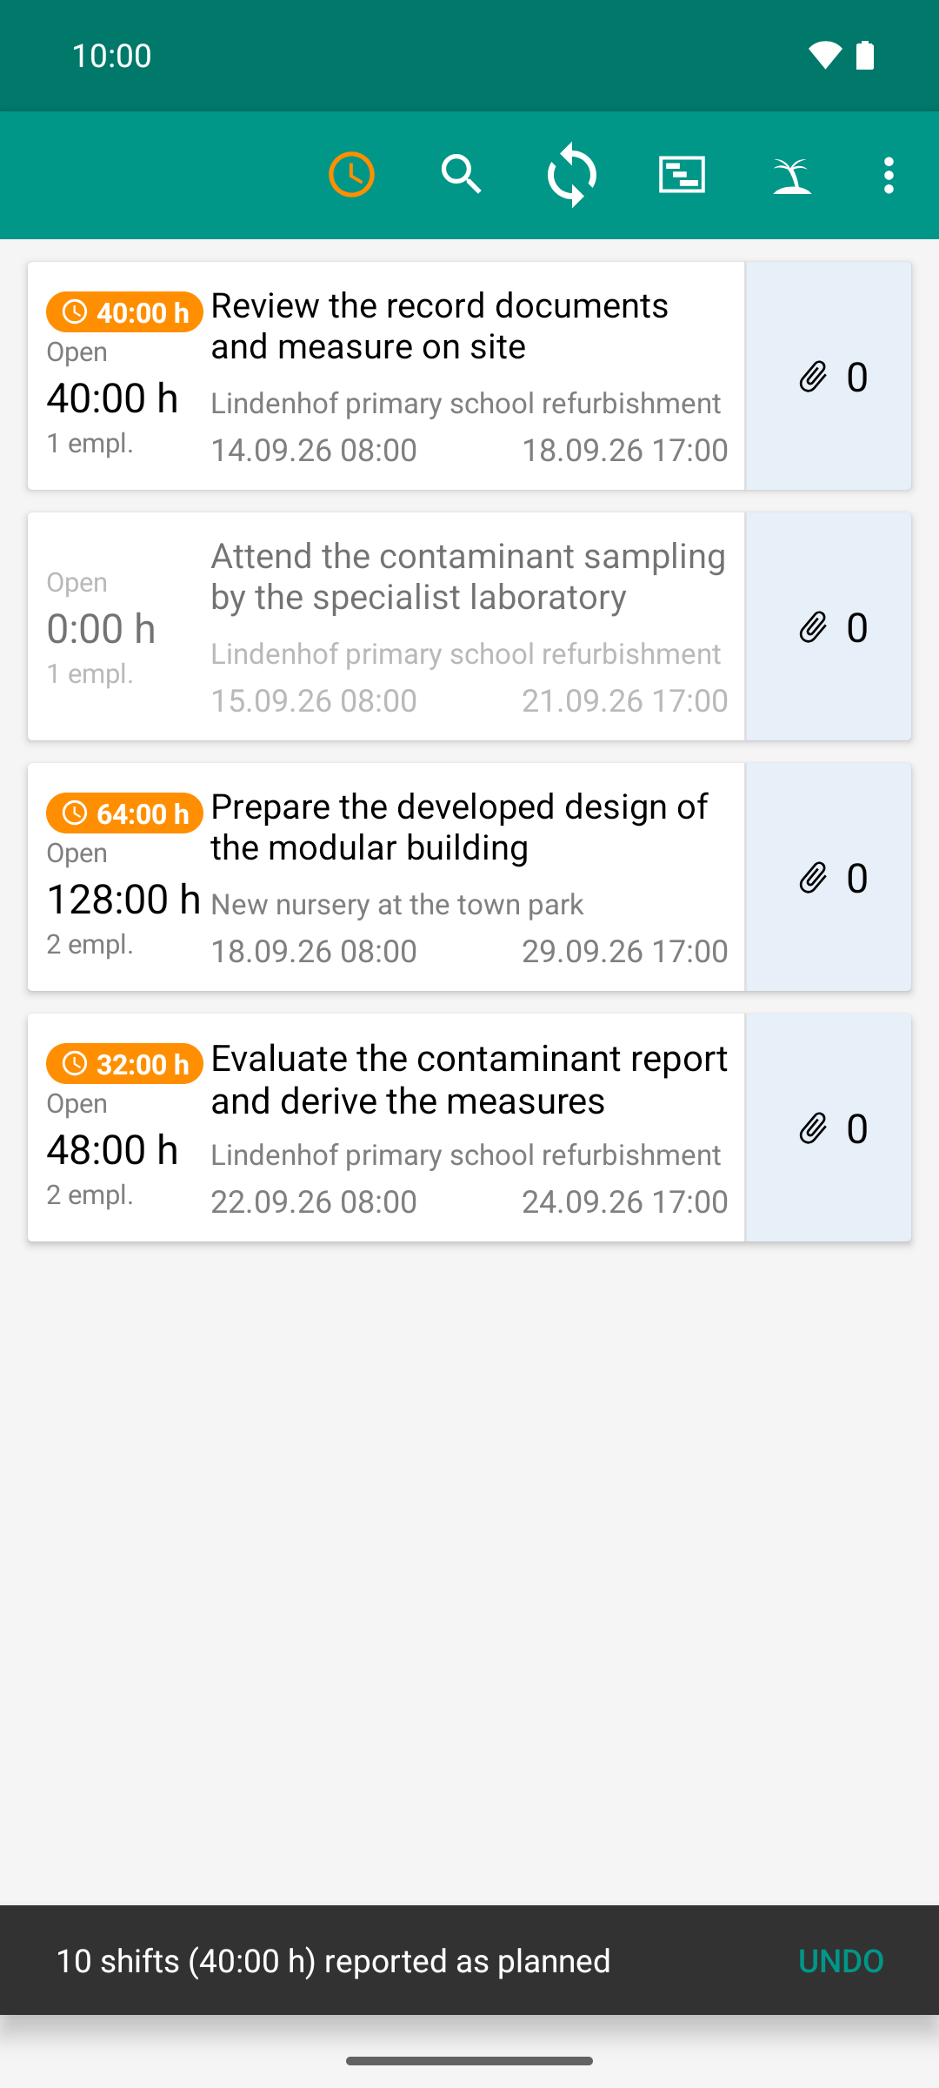Tap the 40:00 h orange time badge
This screenshot has height=2088, width=939.
124,311
